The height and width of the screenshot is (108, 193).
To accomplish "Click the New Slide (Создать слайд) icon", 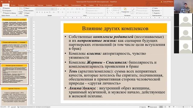I will [x=21, y=9].
